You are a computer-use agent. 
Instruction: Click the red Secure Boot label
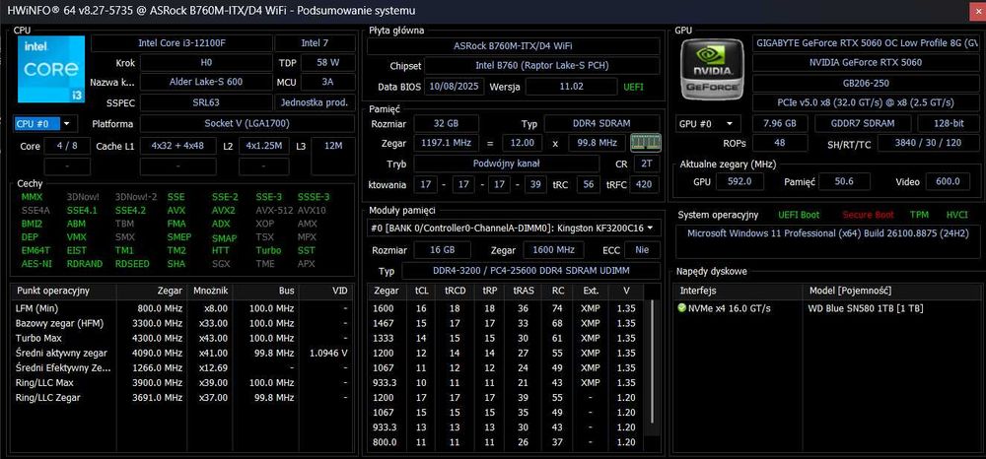[x=868, y=215]
